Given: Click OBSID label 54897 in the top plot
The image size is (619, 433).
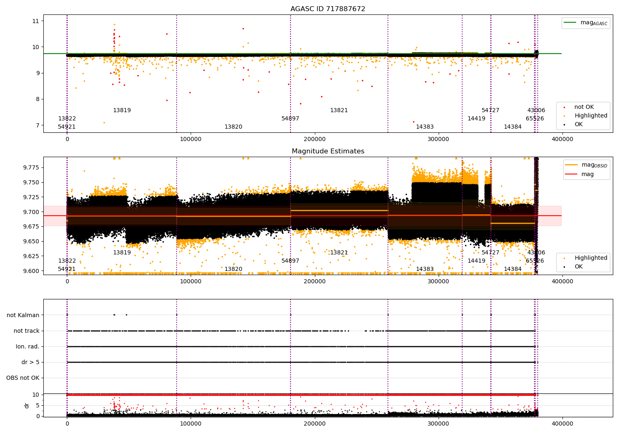Looking at the screenshot, I should click(291, 119).
